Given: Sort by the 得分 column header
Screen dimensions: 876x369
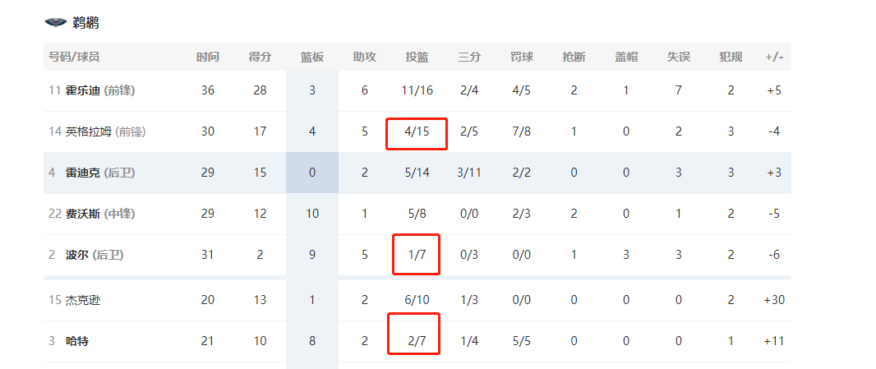Looking at the screenshot, I should [x=260, y=58].
